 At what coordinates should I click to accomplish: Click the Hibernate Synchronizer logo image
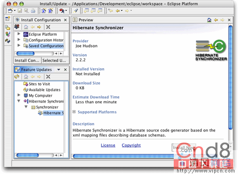tap(211, 50)
